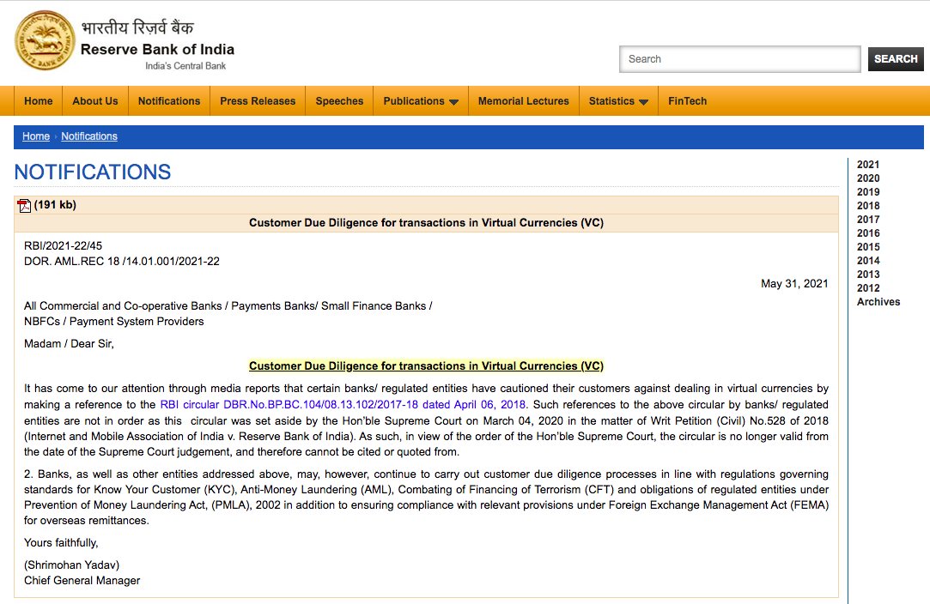Viewport: 930px width, 604px height.
Task: Select year 2018 in the archive list
Action: click(x=867, y=206)
